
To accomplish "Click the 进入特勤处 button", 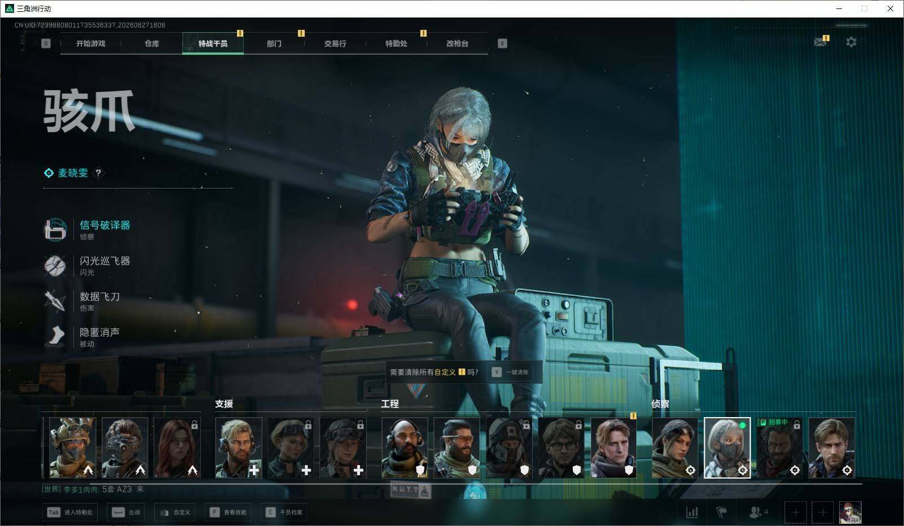I will tap(71, 512).
